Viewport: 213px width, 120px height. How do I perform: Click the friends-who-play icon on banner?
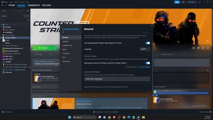(x=208, y=41)
